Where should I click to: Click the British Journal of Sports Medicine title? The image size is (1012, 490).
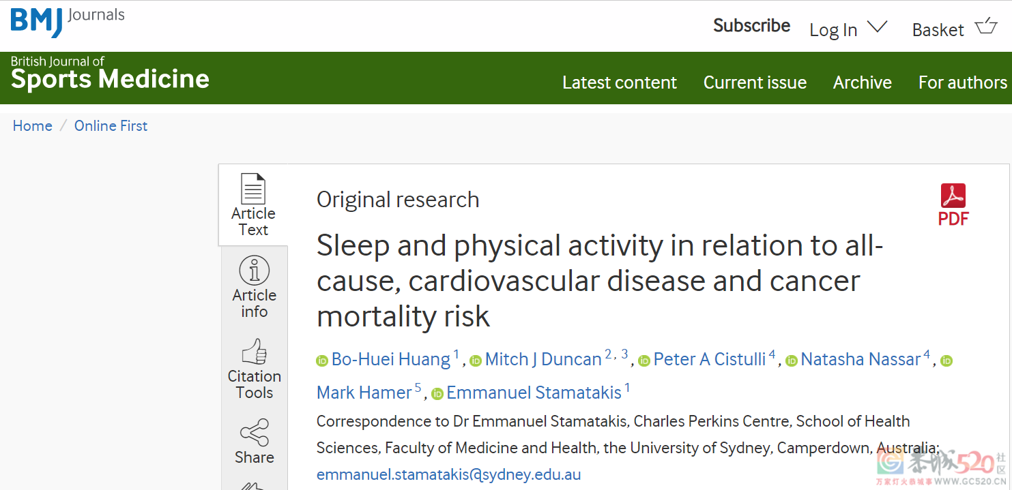[110, 74]
